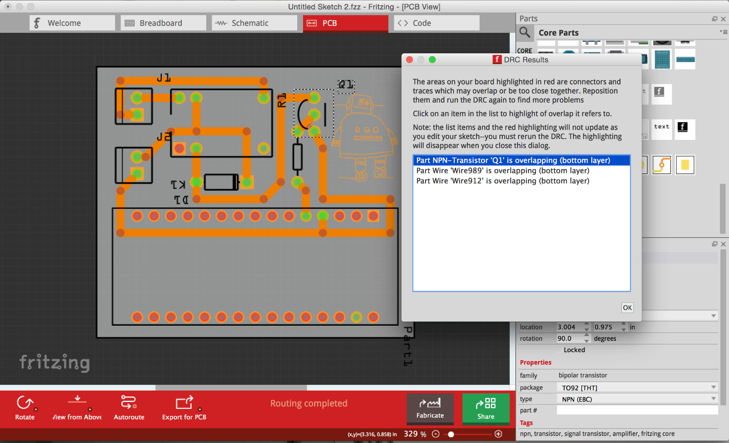Enable the Locked checkbox in the inspector

(x=560, y=349)
